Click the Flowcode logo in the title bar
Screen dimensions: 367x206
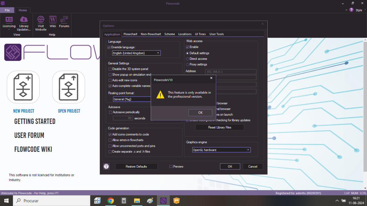(x=3, y=3)
